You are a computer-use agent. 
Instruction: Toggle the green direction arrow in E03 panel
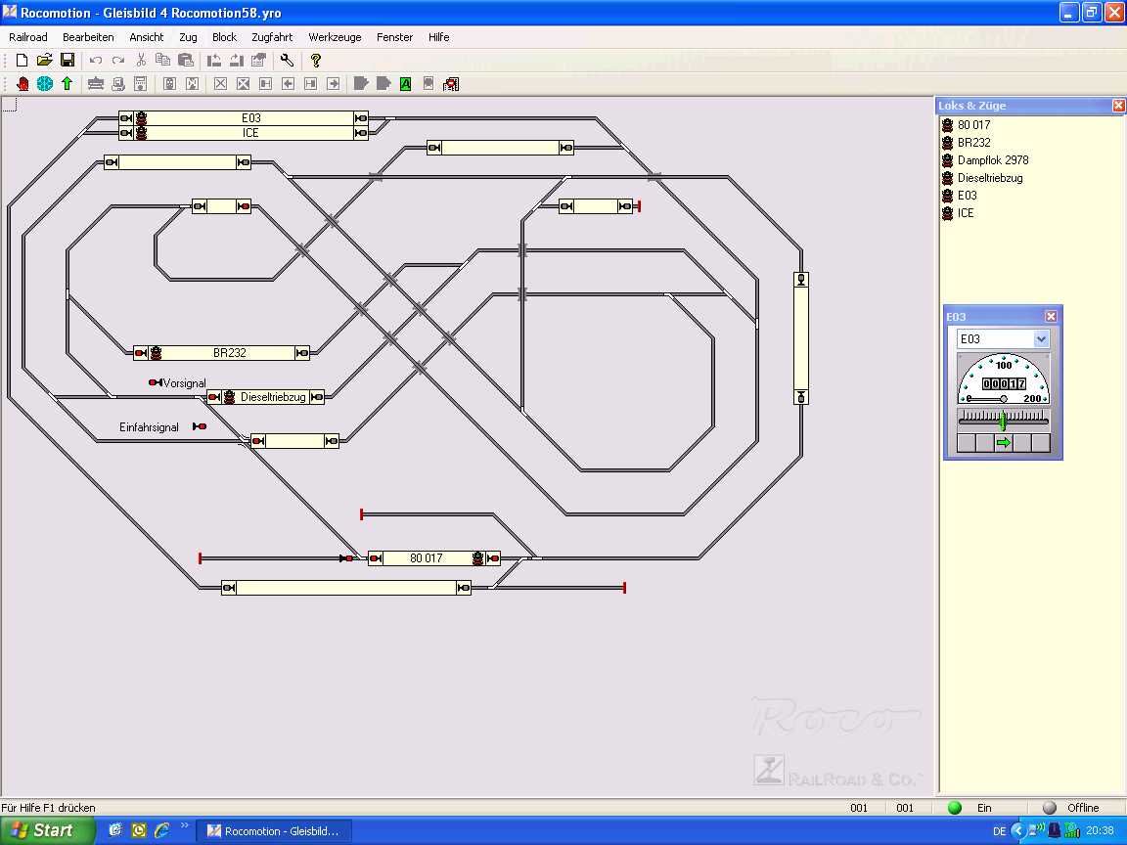[x=1003, y=443]
